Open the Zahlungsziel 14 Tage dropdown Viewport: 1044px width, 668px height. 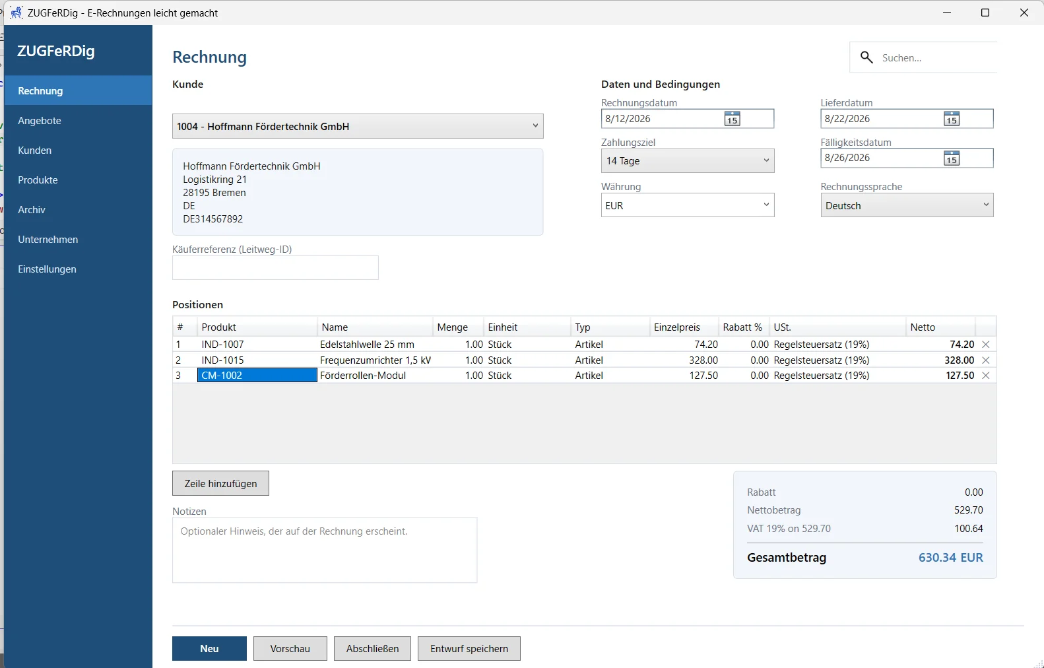click(x=688, y=161)
